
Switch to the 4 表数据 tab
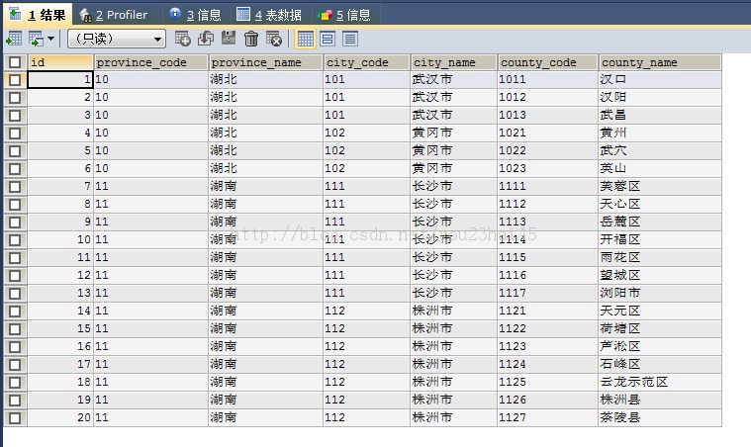269,15
